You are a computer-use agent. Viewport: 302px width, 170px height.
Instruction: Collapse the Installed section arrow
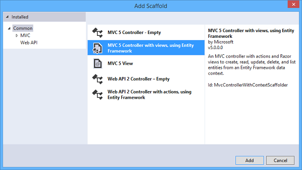pos(8,17)
